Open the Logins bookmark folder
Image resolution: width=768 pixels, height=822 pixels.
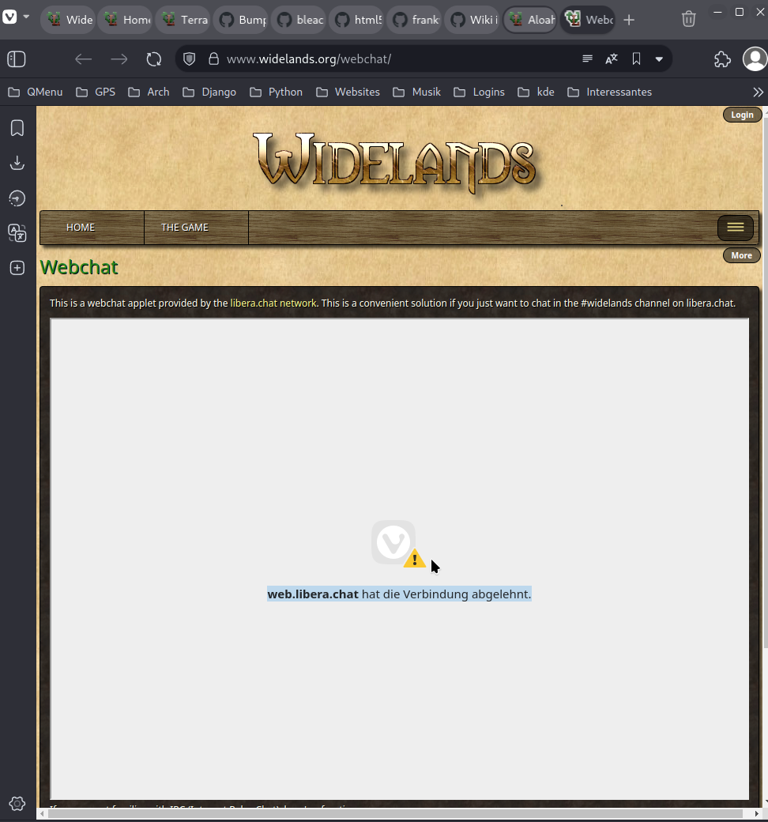pos(479,92)
